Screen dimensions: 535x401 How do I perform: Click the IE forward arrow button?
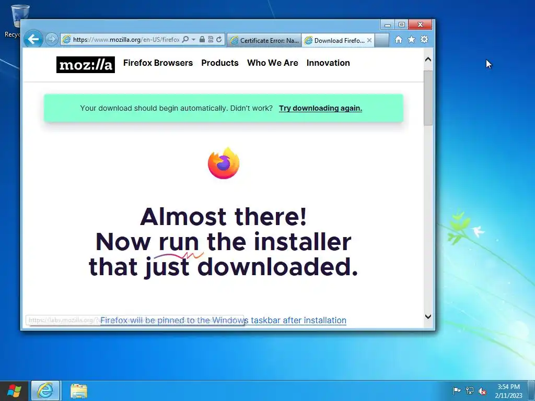pos(51,39)
